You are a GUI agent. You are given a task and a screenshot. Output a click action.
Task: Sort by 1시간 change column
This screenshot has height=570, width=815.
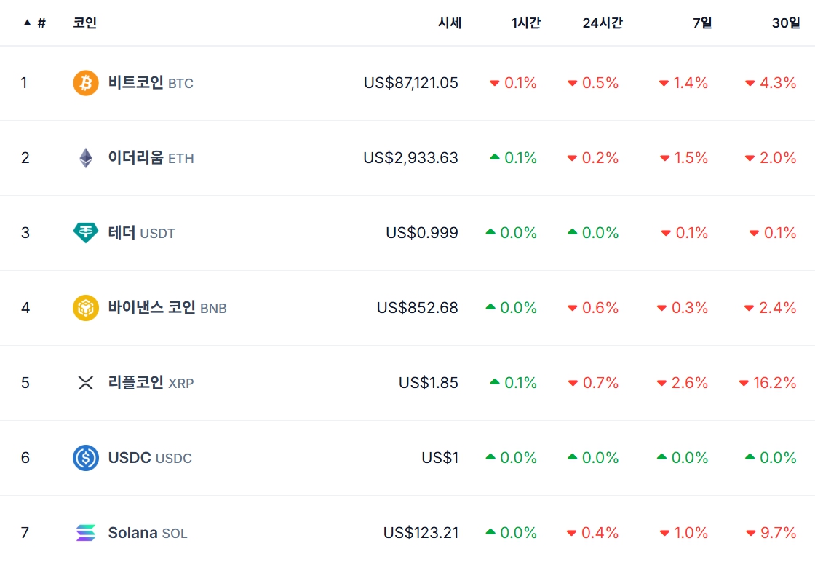click(525, 23)
